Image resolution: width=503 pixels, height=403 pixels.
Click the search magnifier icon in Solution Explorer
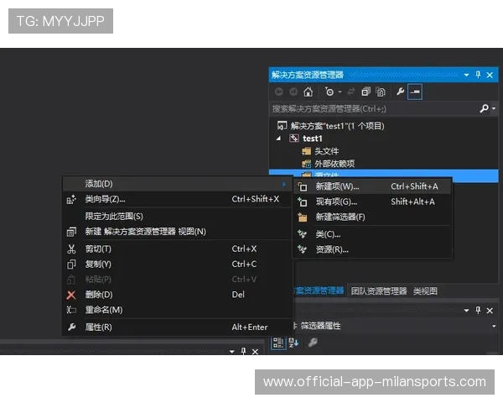tap(484, 108)
